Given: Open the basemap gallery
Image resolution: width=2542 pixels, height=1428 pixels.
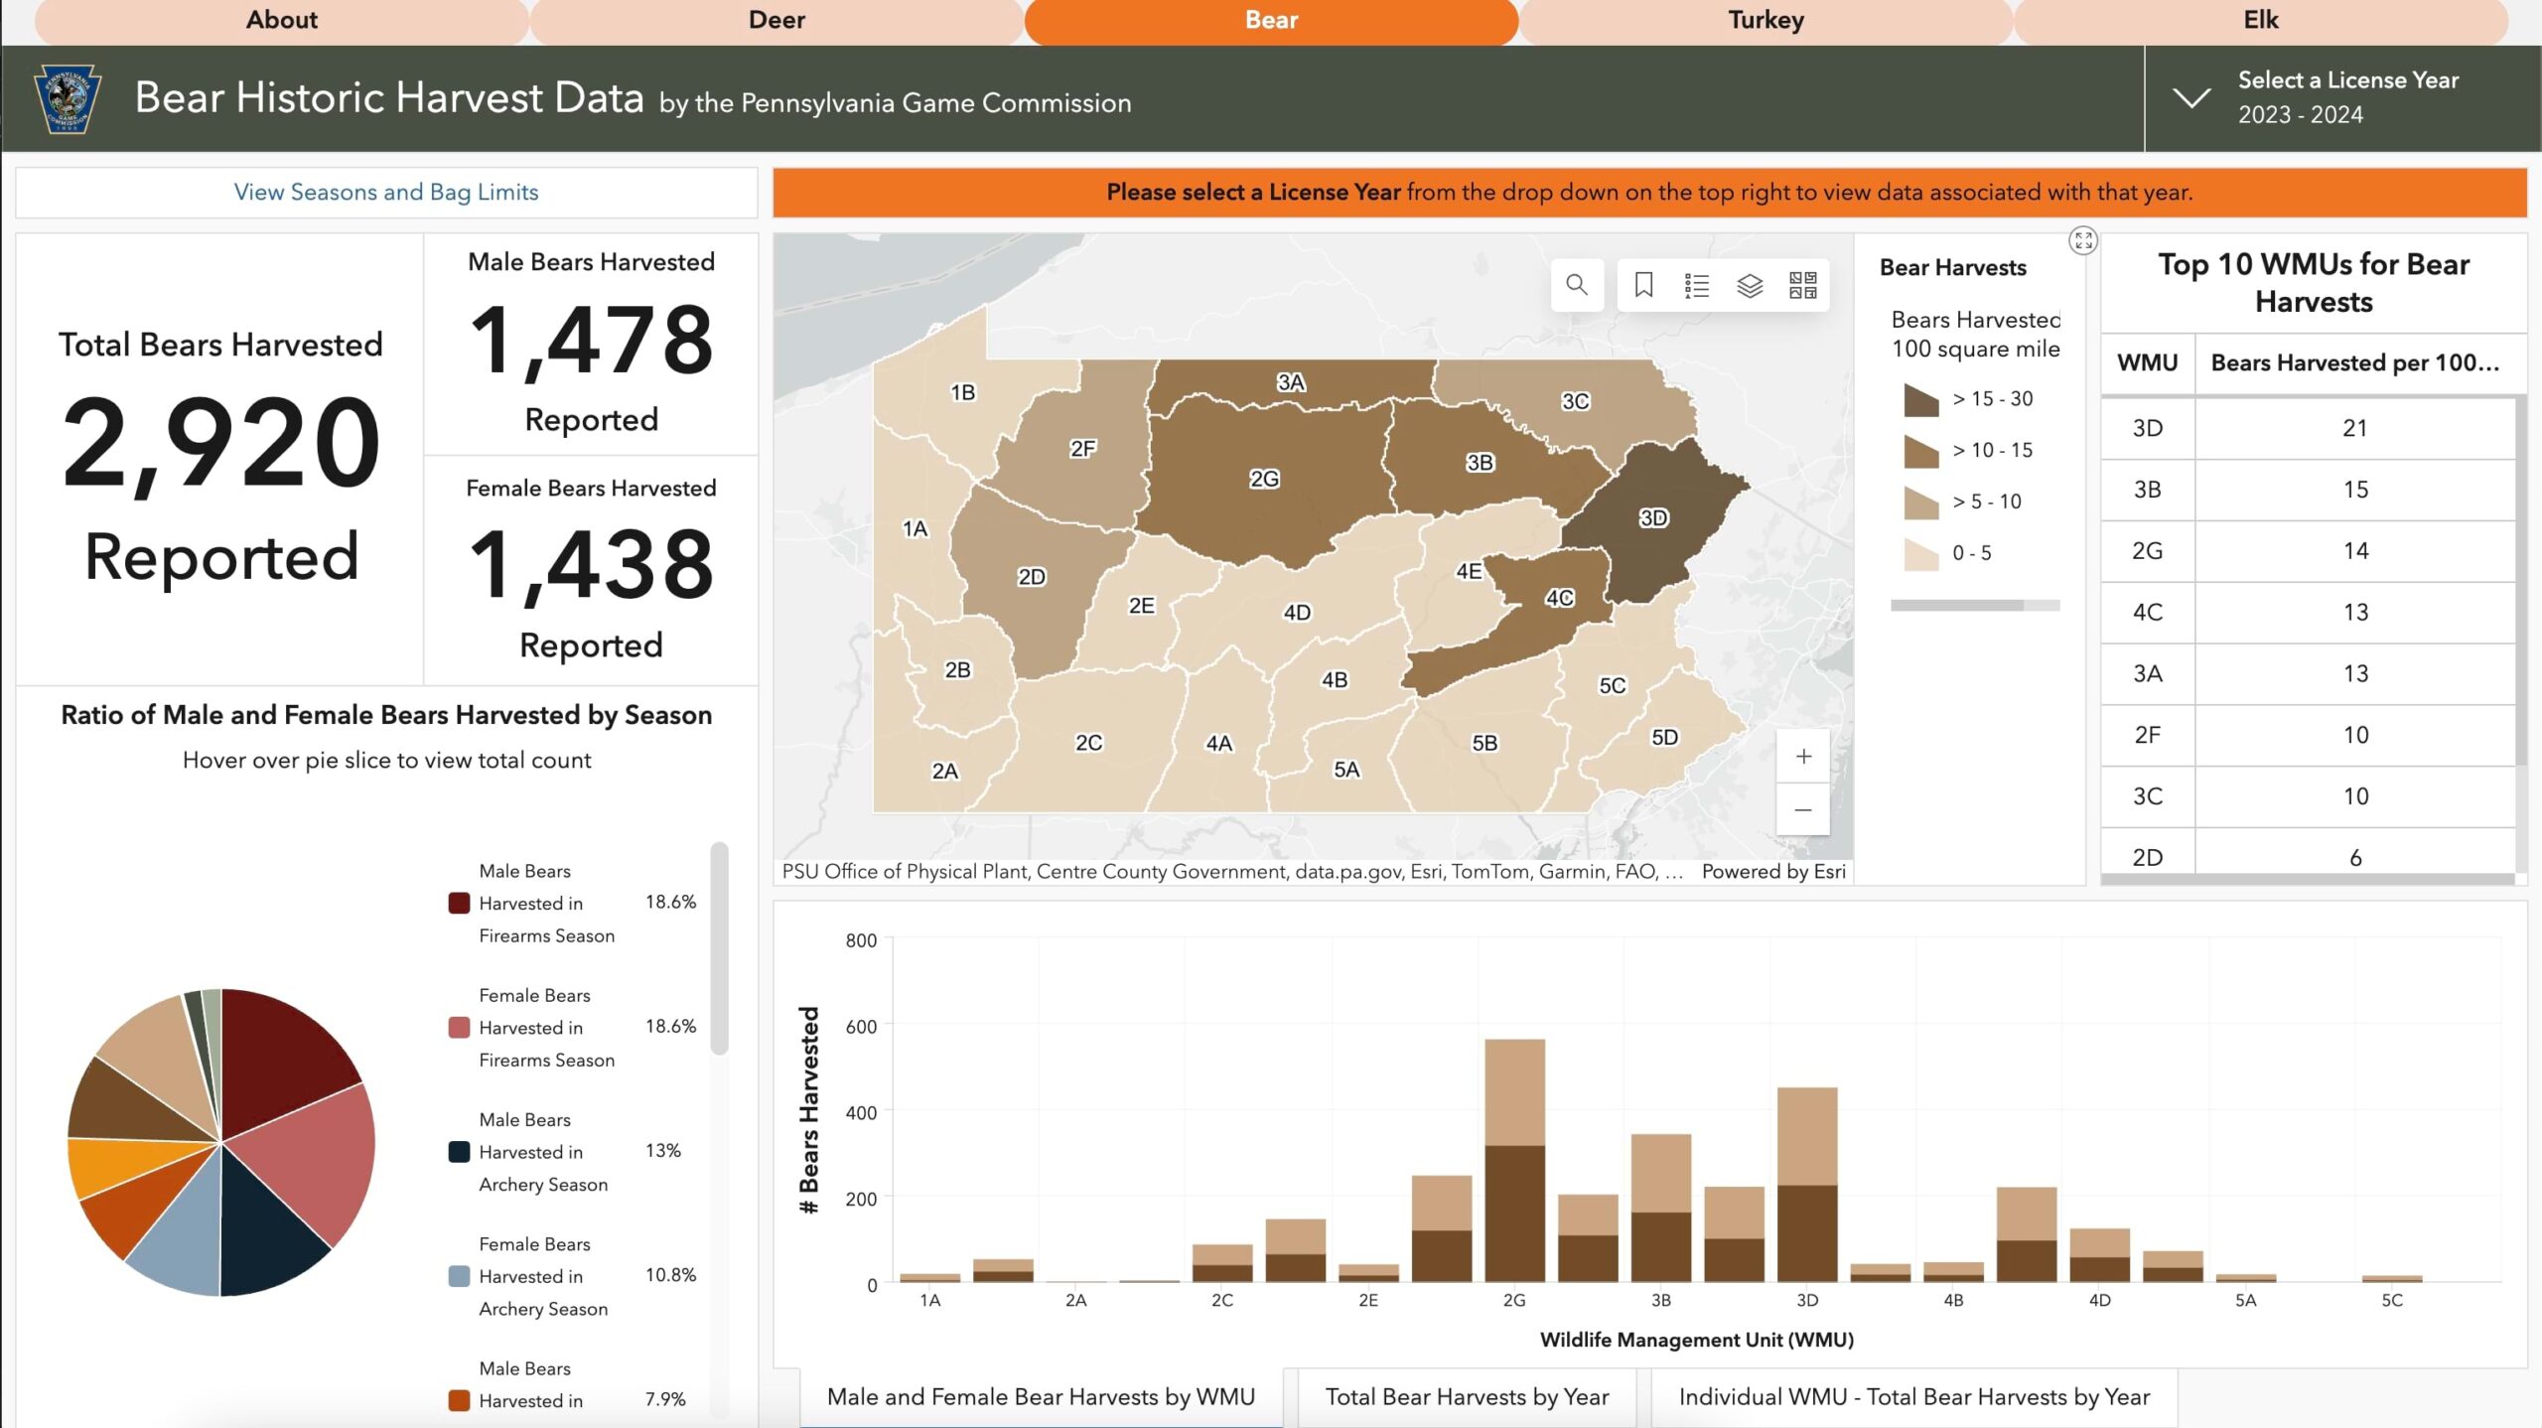Looking at the screenshot, I should pyautogui.click(x=1805, y=285).
